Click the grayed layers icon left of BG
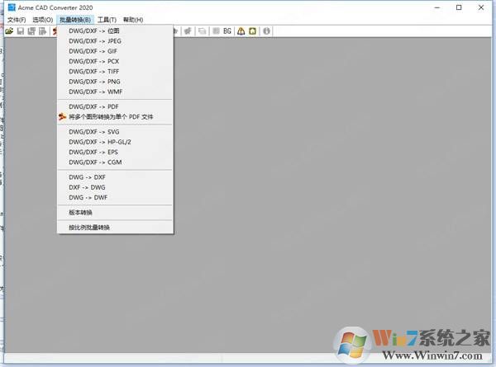The image size is (496, 367). click(x=216, y=31)
